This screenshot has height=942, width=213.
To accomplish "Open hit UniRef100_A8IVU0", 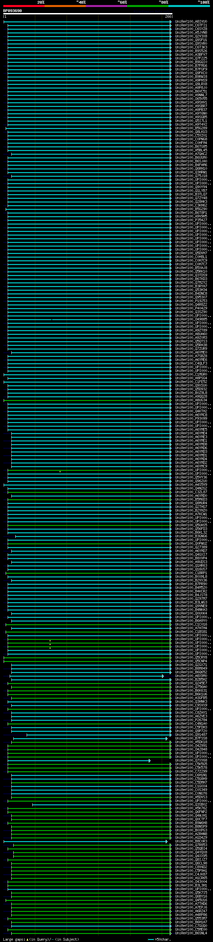I will tap(191, 22).
